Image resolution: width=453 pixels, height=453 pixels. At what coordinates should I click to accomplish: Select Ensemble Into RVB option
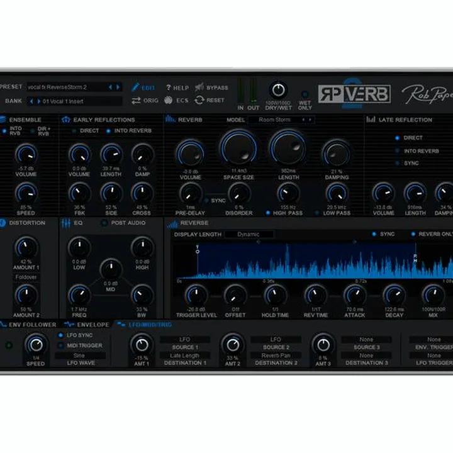(x=4, y=131)
